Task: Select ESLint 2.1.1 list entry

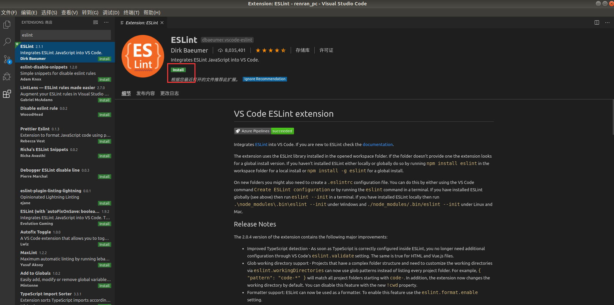Action: pyautogui.click(x=65, y=52)
